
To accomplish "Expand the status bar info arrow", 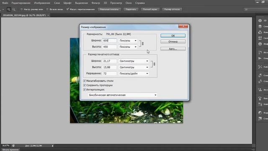I will pyautogui.click(x=52, y=146).
